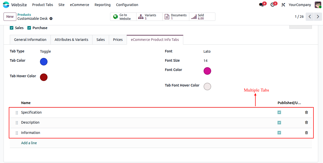
Task: Open the debug tools wrench icon
Action: click(x=283, y=5)
